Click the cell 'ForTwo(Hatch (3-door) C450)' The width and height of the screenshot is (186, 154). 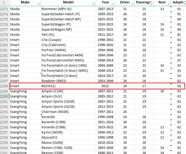[x=68, y=65]
